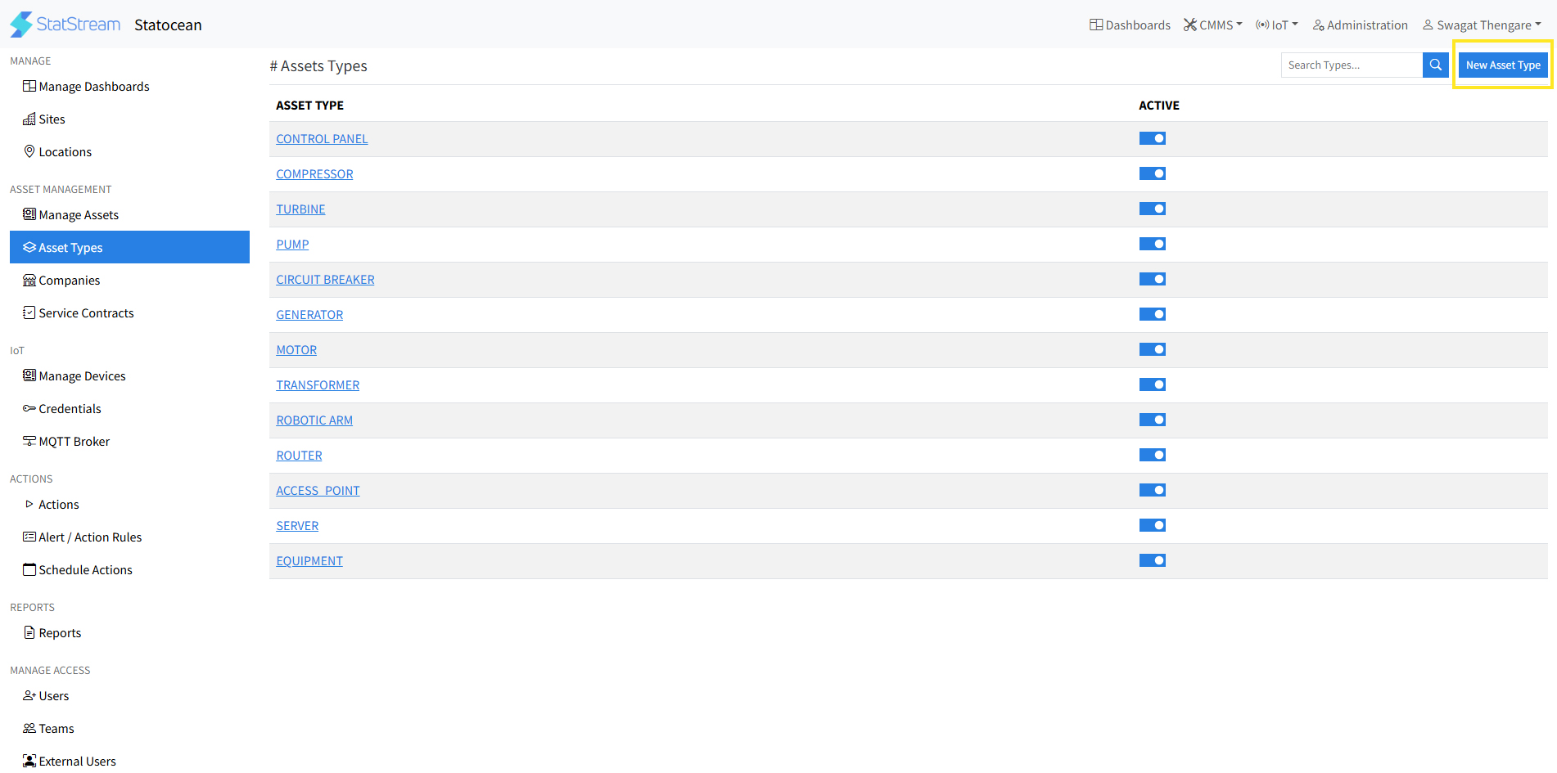
Task: Click the Reports document icon
Action: click(x=29, y=632)
